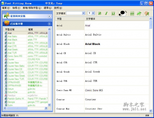
Task: Click font list scroll up arrow
Action: [49, 29]
